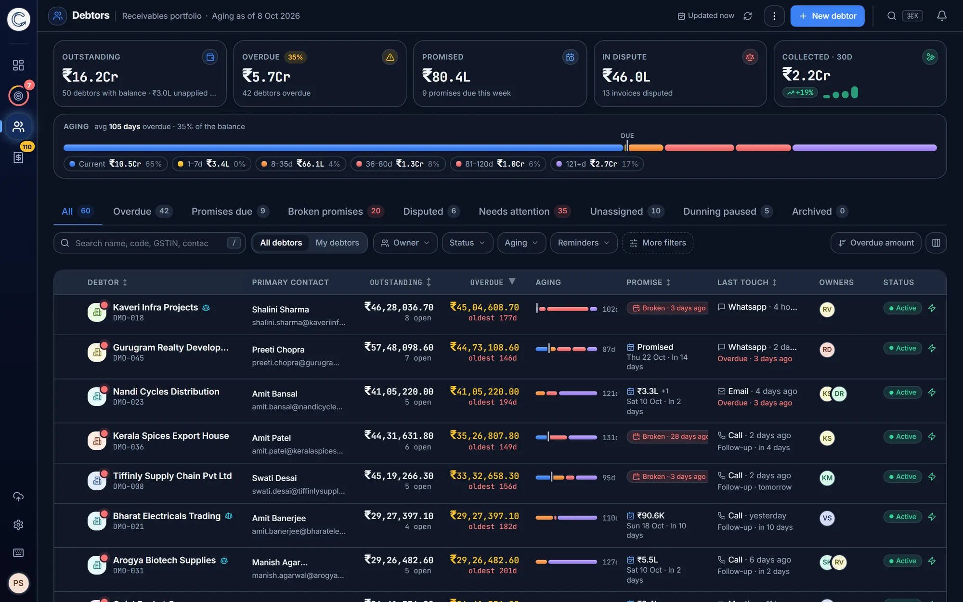
Task: Switch to My debtors toggle
Action: pos(337,243)
